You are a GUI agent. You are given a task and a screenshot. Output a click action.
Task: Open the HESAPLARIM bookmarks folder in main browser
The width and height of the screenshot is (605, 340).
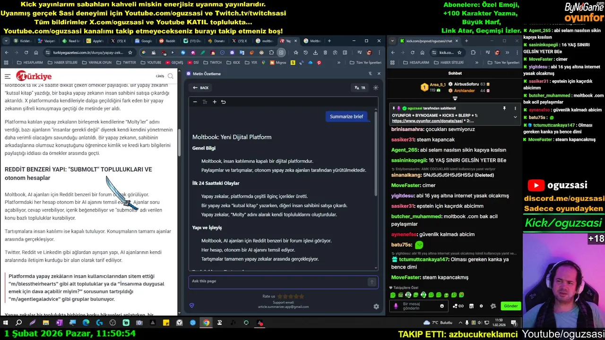coord(29,62)
